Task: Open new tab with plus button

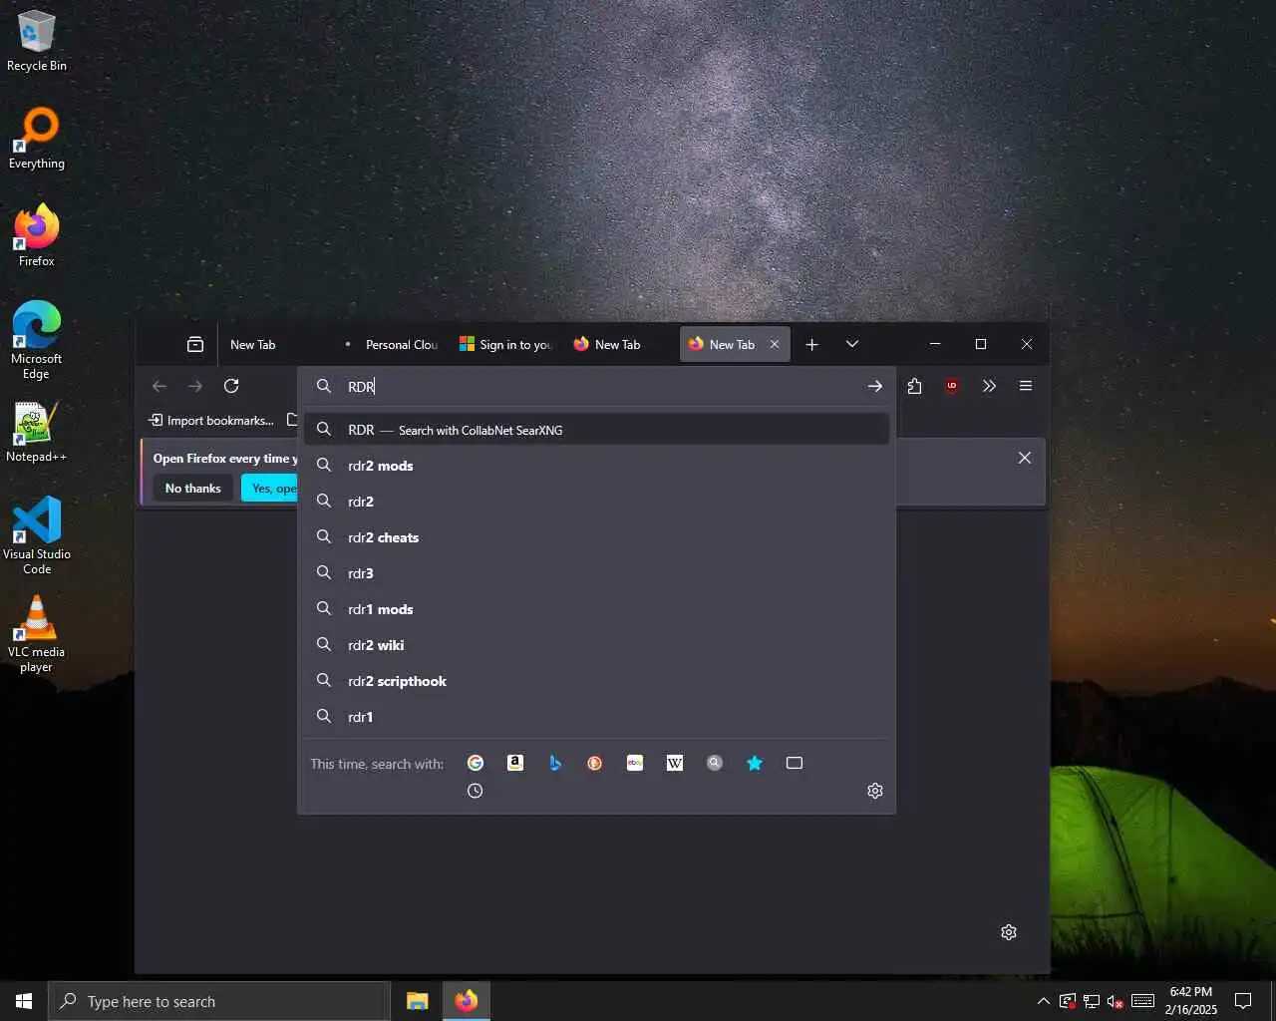Action: click(812, 344)
